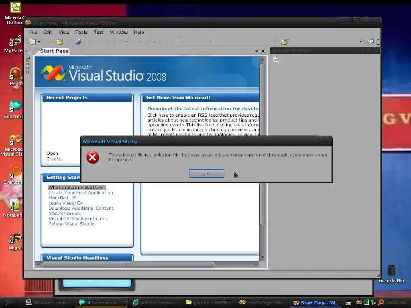Click the Everything search desktop icon

[14, 175]
